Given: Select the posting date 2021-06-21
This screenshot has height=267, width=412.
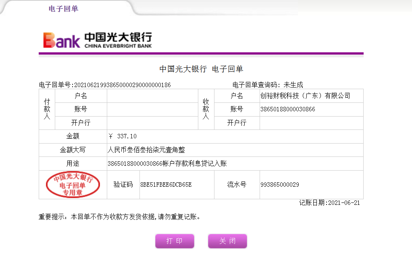Looking at the screenshot, I should pos(344,202).
